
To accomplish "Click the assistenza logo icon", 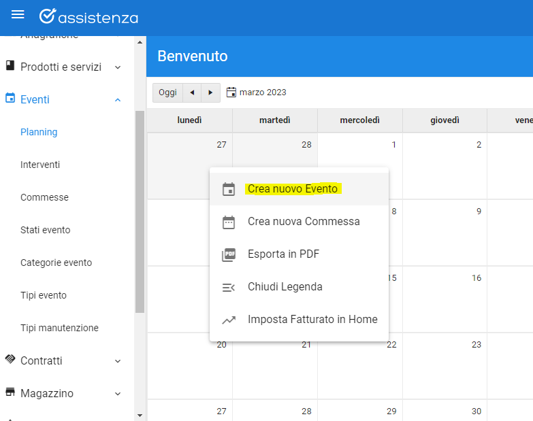I will [x=47, y=16].
